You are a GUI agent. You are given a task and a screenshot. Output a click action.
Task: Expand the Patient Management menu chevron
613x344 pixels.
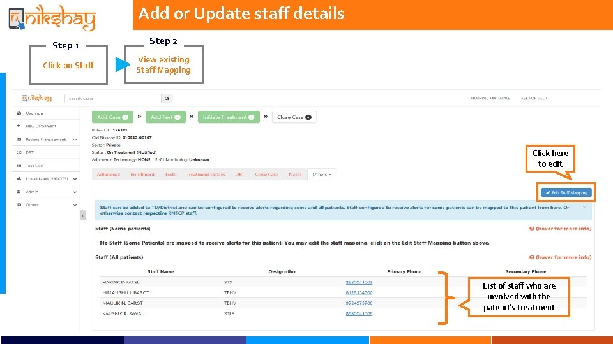[x=75, y=140]
